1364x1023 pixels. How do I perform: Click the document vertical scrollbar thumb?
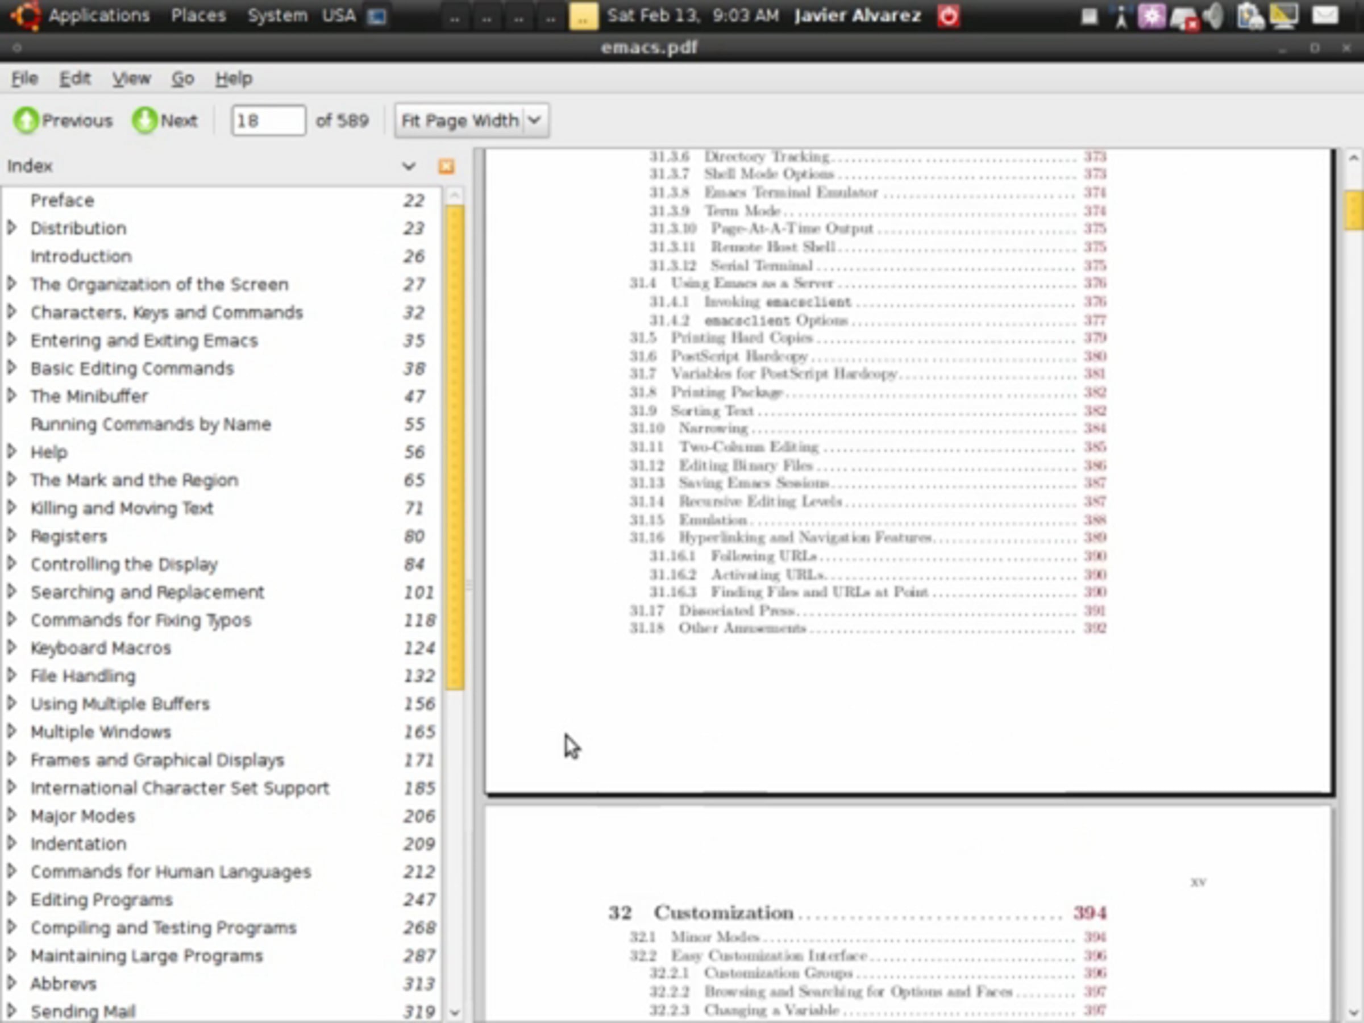pyautogui.click(x=1354, y=210)
